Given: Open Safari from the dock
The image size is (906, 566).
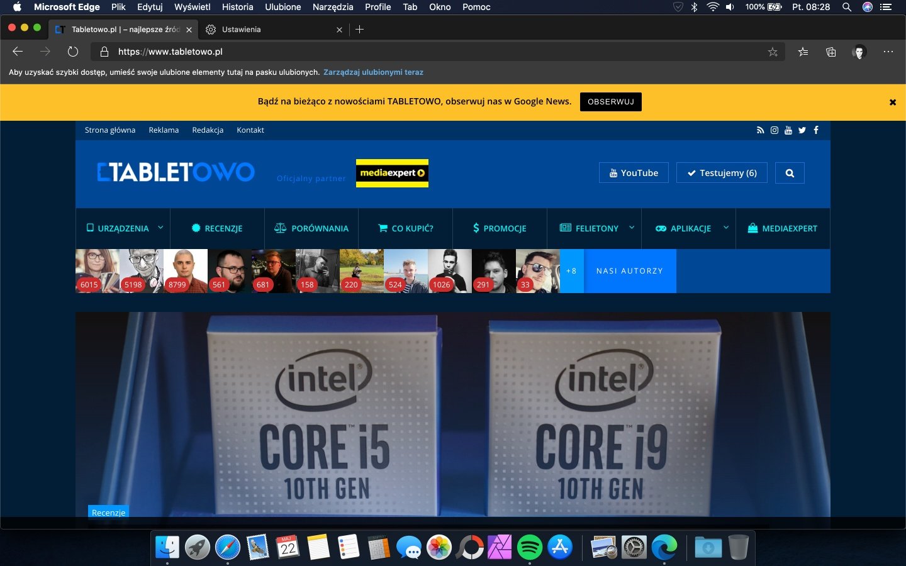Looking at the screenshot, I should [228, 547].
